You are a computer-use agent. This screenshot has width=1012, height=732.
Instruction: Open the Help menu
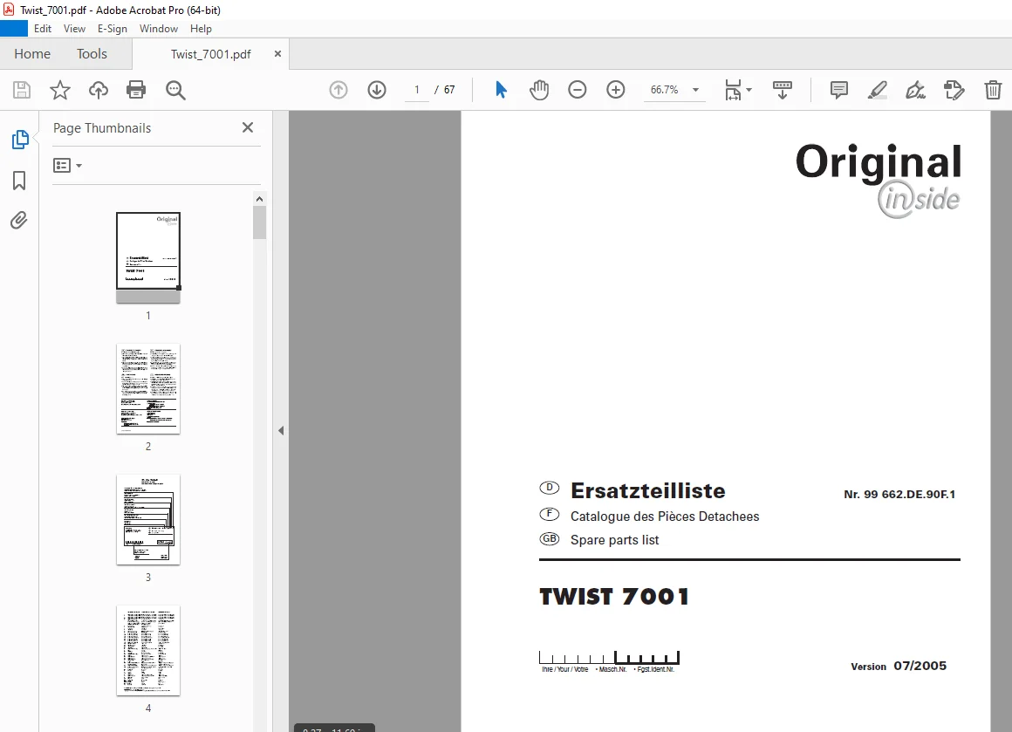click(x=201, y=29)
